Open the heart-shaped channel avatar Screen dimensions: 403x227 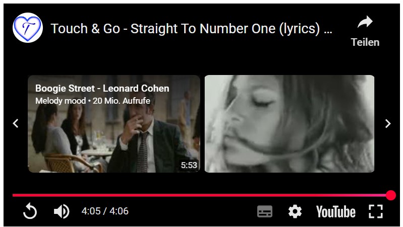point(28,28)
